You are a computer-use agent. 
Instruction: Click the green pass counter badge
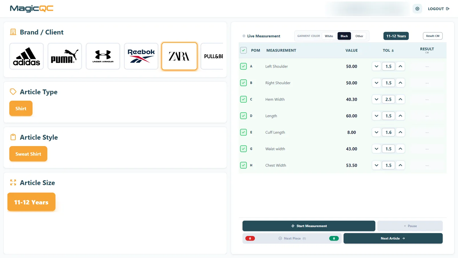pyautogui.click(x=334, y=238)
